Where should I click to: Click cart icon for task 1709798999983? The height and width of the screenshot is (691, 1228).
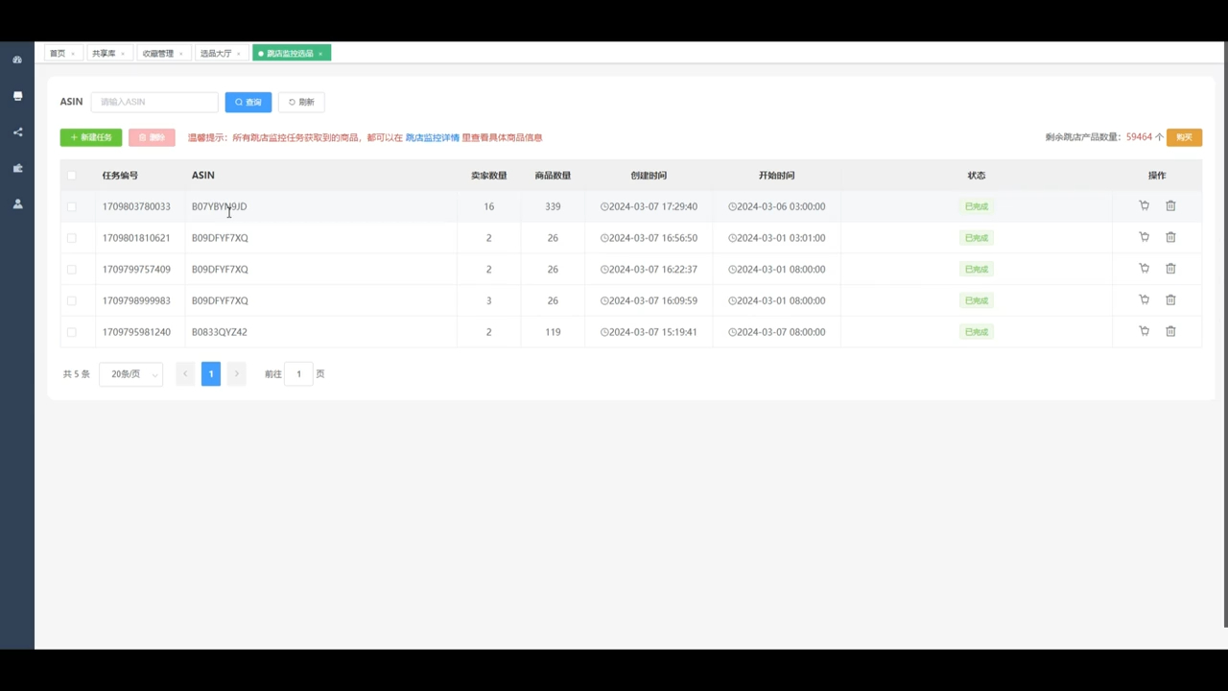coord(1144,299)
